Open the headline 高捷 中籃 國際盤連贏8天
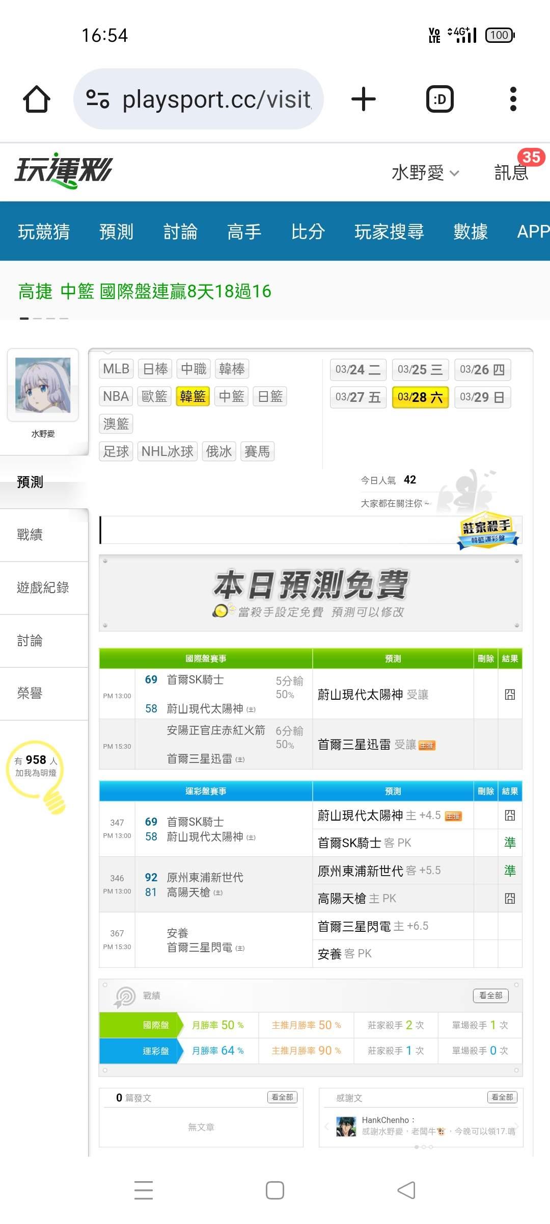Image resolution: width=550 pixels, height=1224 pixels. 145,291
